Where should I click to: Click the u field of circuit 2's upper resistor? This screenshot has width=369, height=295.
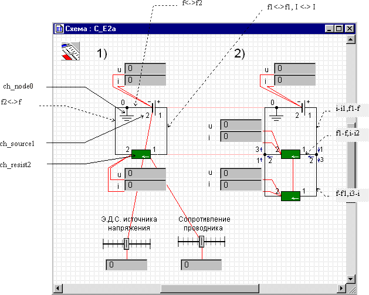pyautogui.click(x=241, y=125)
